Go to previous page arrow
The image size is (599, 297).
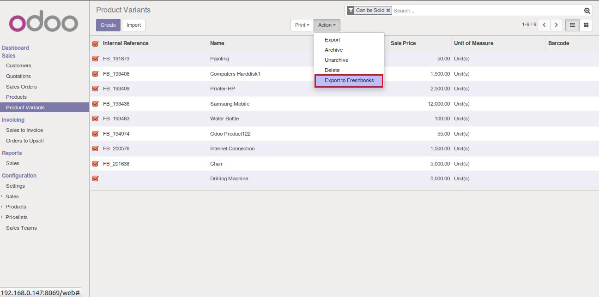tap(545, 25)
